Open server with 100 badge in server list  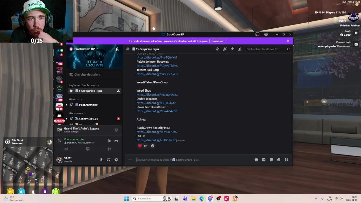coord(59,61)
